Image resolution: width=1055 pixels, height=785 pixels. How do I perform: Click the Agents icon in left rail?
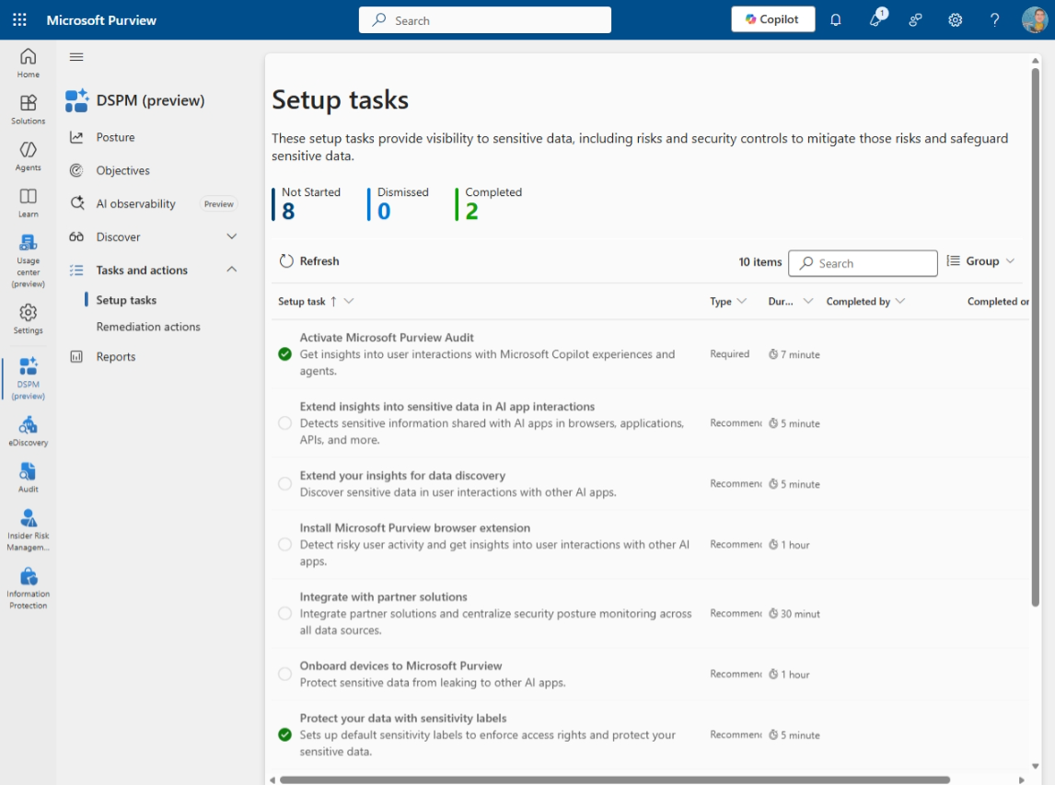pyautogui.click(x=29, y=155)
